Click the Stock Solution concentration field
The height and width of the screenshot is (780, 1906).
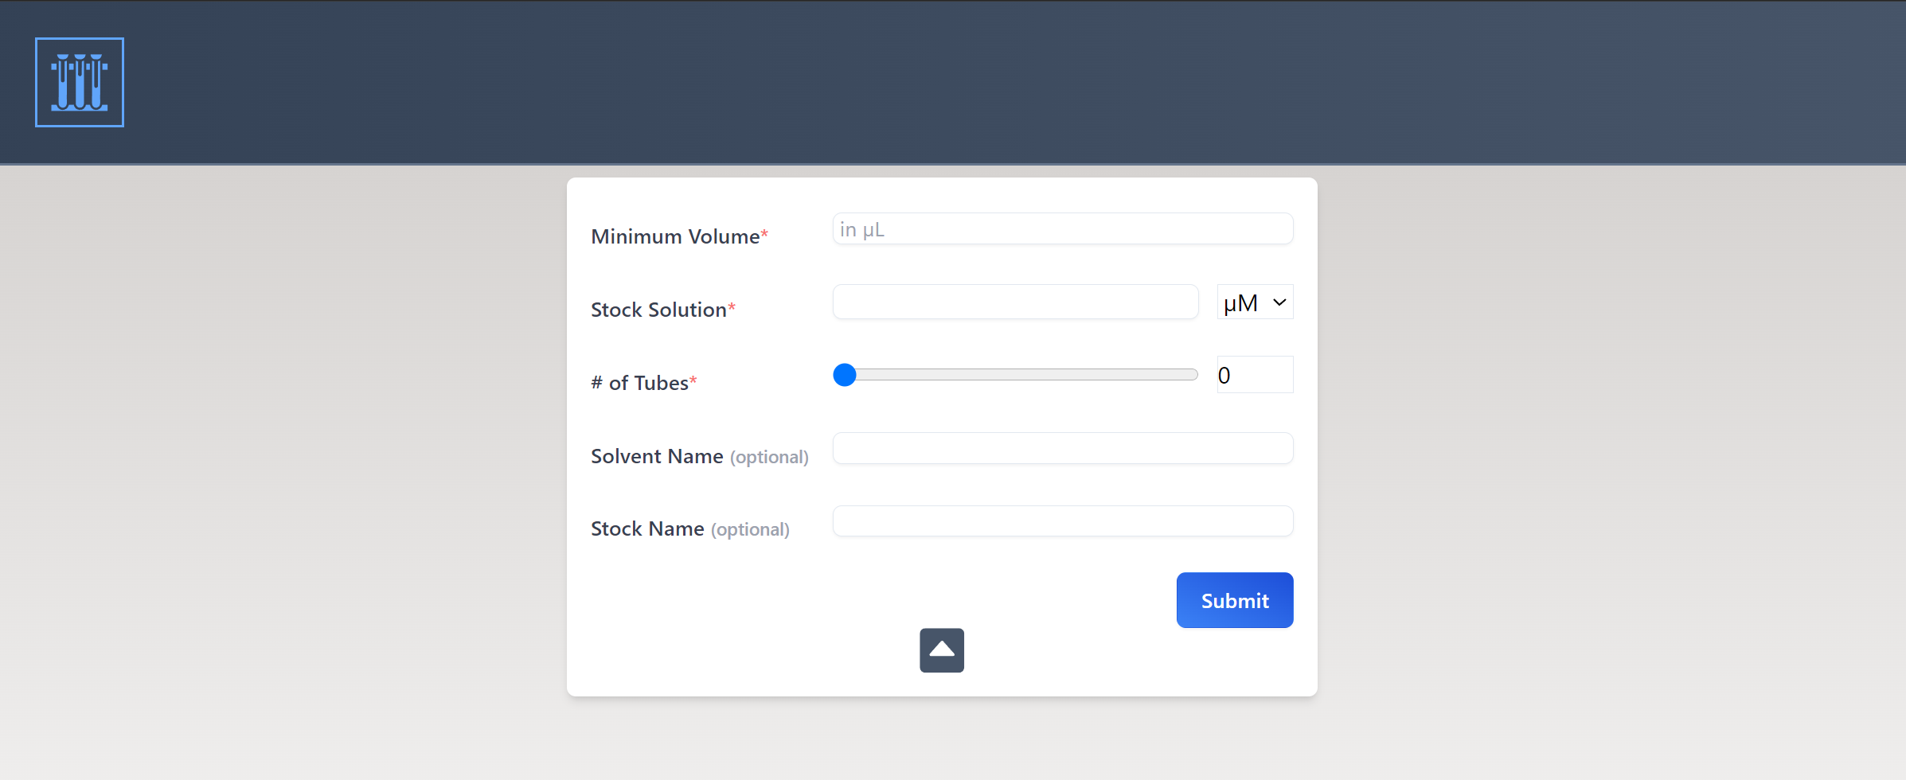click(1015, 302)
